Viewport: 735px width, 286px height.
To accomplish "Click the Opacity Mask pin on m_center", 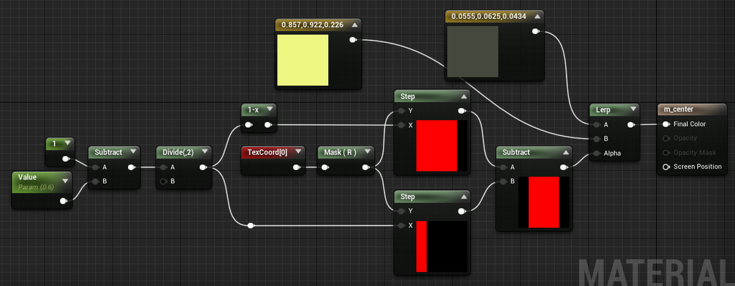I will pyautogui.click(x=666, y=152).
